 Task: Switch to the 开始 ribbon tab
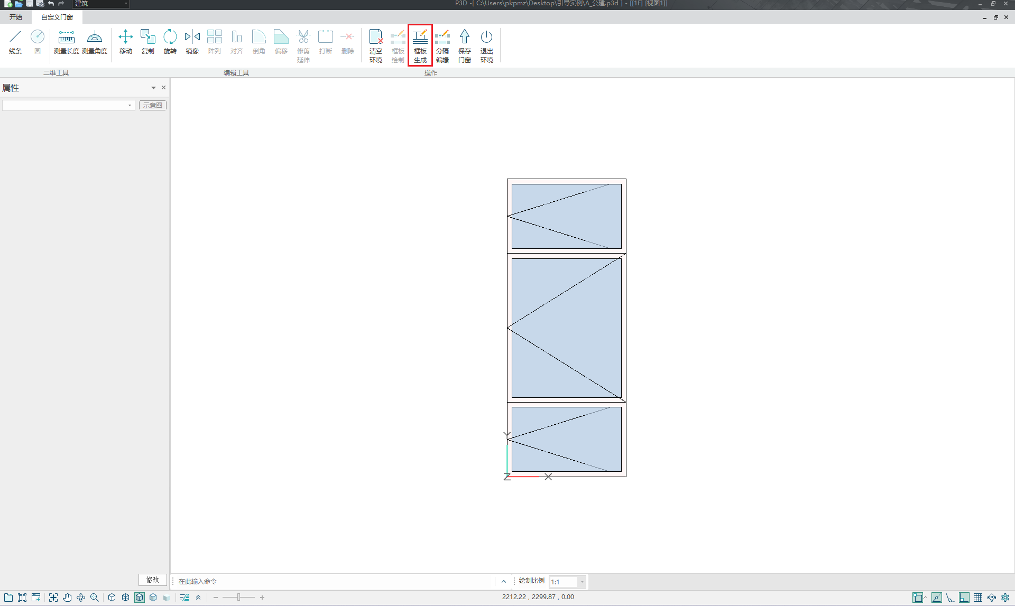pyautogui.click(x=16, y=17)
